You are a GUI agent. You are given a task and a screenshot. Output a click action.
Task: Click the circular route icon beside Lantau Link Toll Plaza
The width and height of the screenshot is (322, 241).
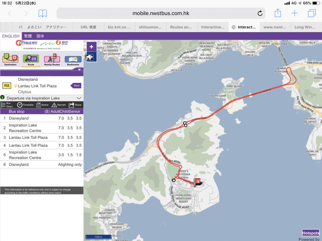click(16, 86)
